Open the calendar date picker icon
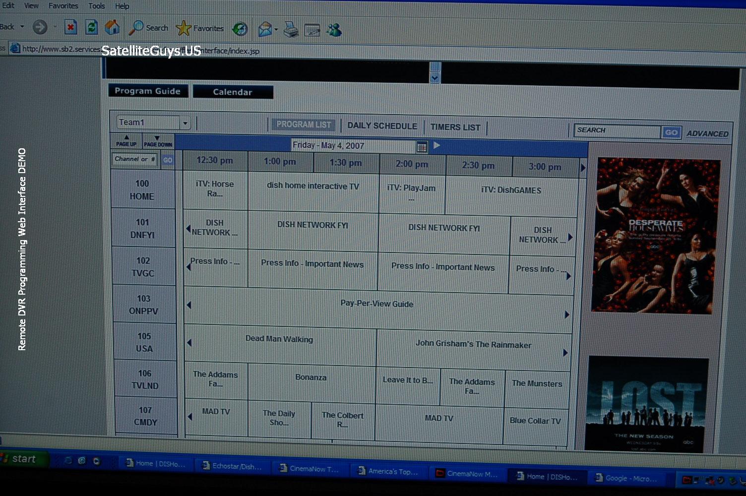This screenshot has height=496, width=746. pyautogui.click(x=422, y=147)
